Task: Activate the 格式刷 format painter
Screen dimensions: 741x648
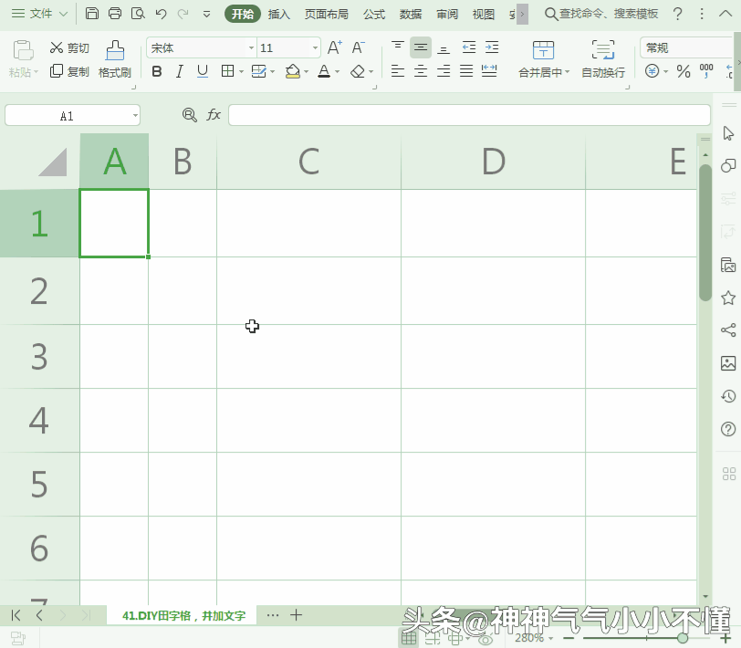Action: pyautogui.click(x=115, y=59)
